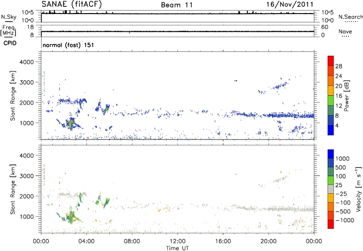Viewport: 363px width, 251px height.
Task: Select the -100 label on the velocity colorbar
Action: [343, 203]
